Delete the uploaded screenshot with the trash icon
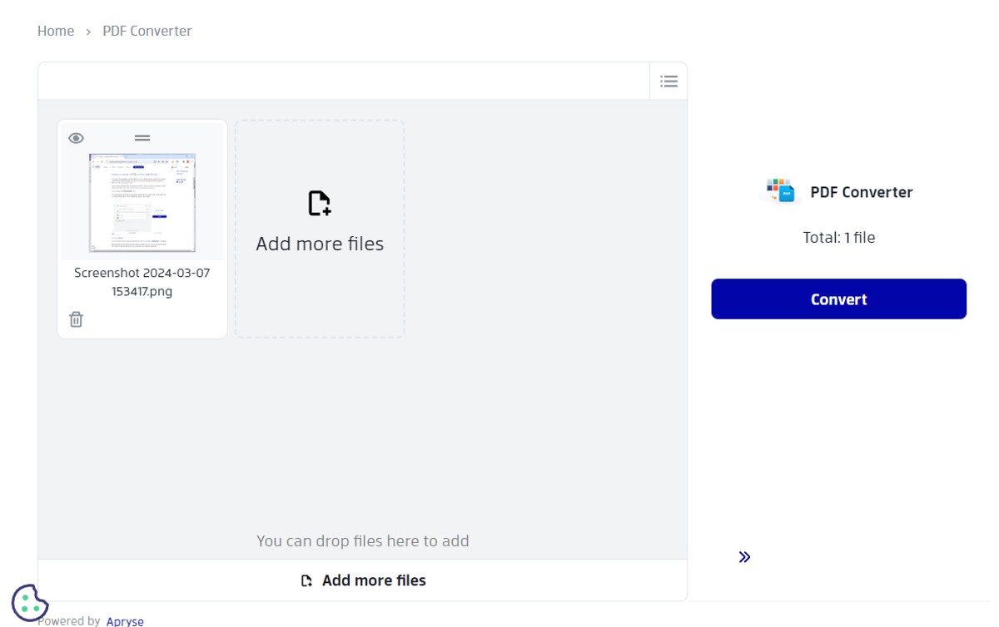The height and width of the screenshot is (627, 999). click(x=76, y=318)
